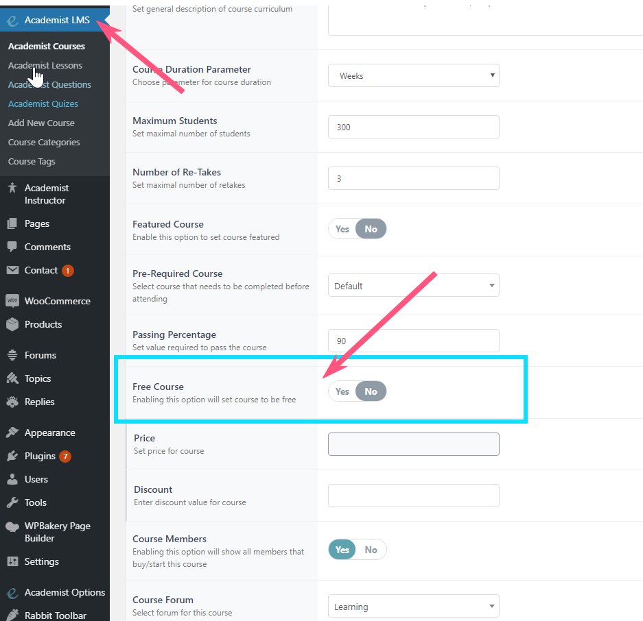This screenshot has width=643, height=621.
Task: Click the Rabbit Toolbar menu label
Action: (x=56, y=616)
